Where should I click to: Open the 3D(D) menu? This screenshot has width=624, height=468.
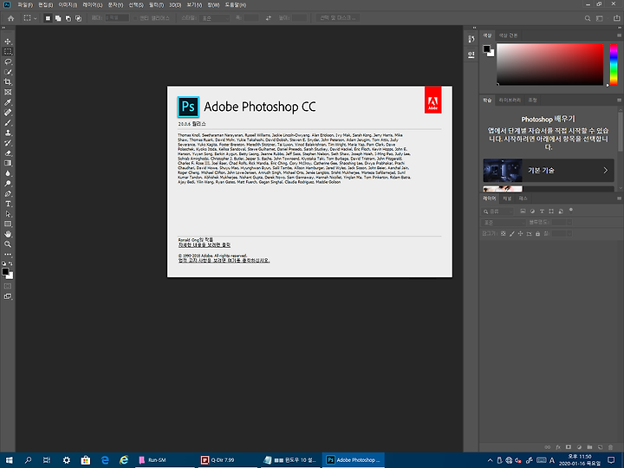(x=175, y=5)
